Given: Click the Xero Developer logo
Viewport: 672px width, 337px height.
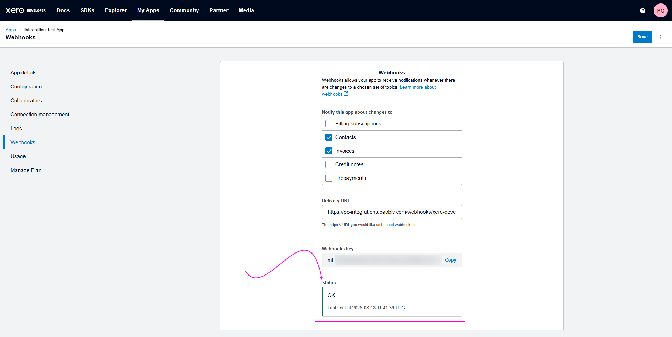Looking at the screenshot, I should point(26,10).
